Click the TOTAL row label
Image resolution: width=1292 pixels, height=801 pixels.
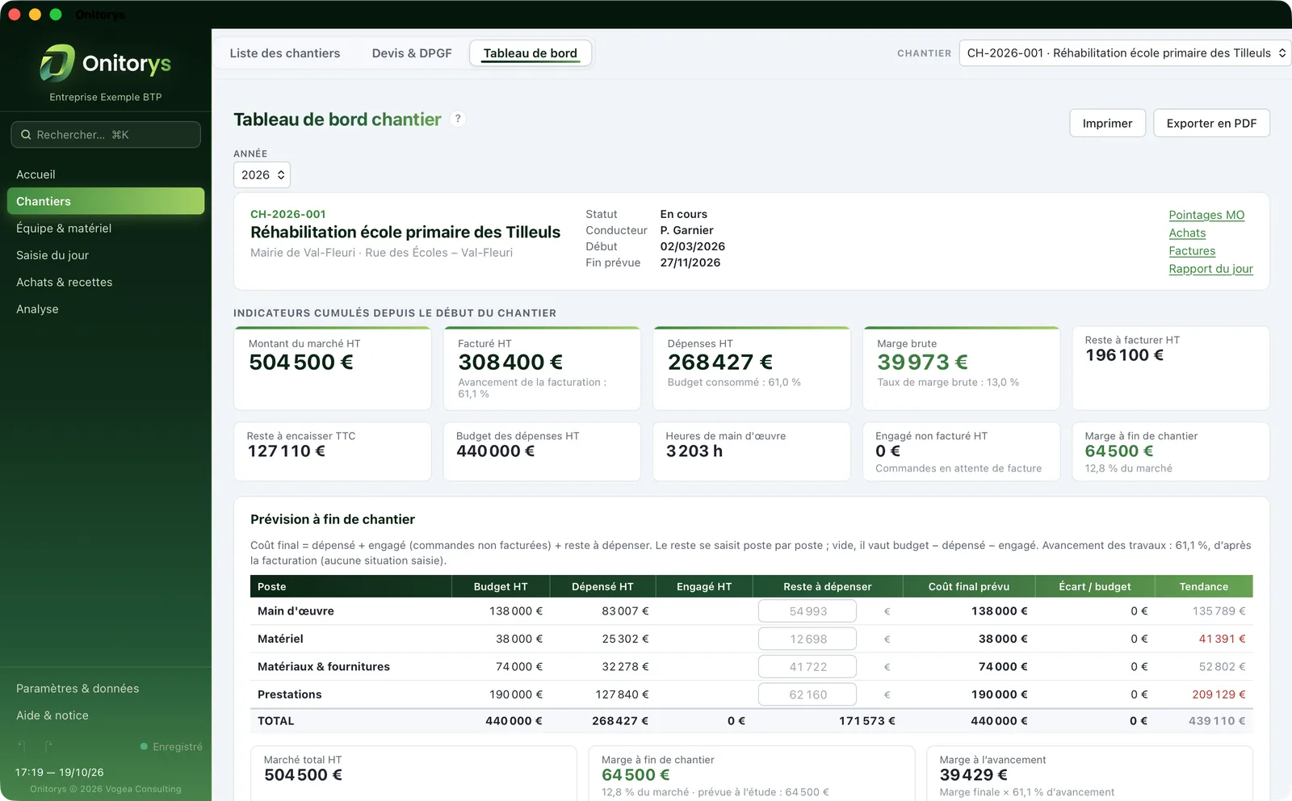coord(276,721)
